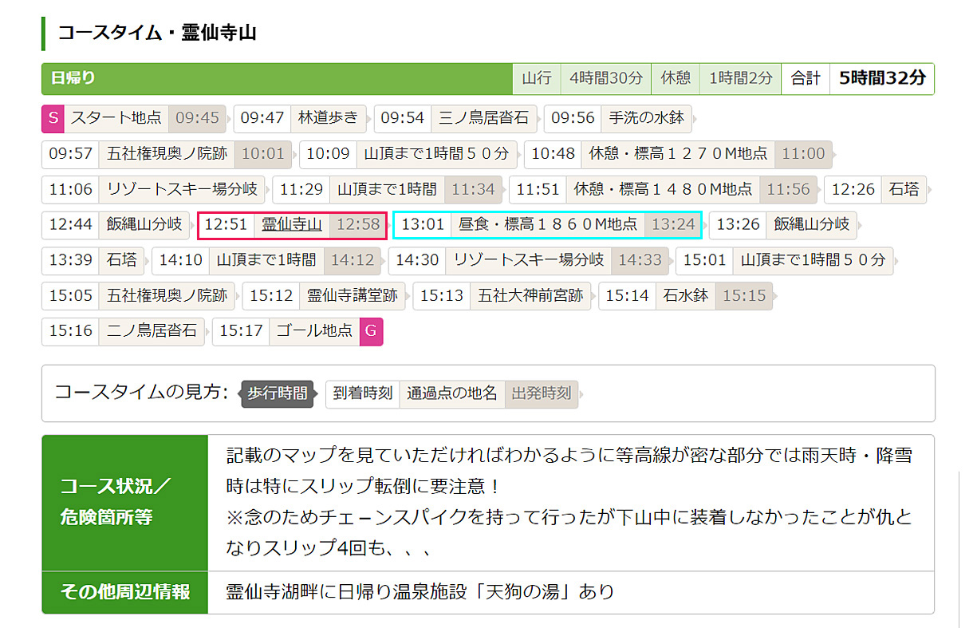Select the 三ノ鳥居沓石 waypoint

(484, 119)
